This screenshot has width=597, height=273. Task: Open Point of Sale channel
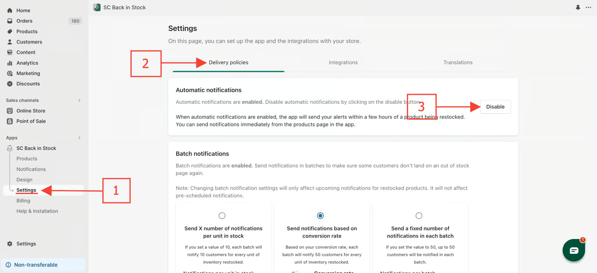[x=31, y=121]
